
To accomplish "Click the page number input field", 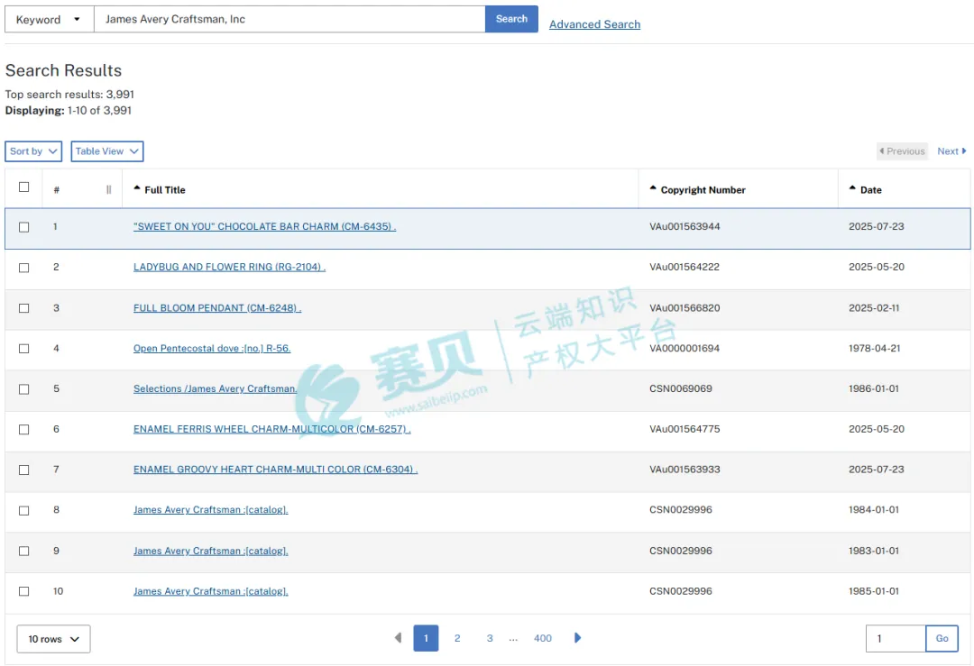I will click(896, 638).
